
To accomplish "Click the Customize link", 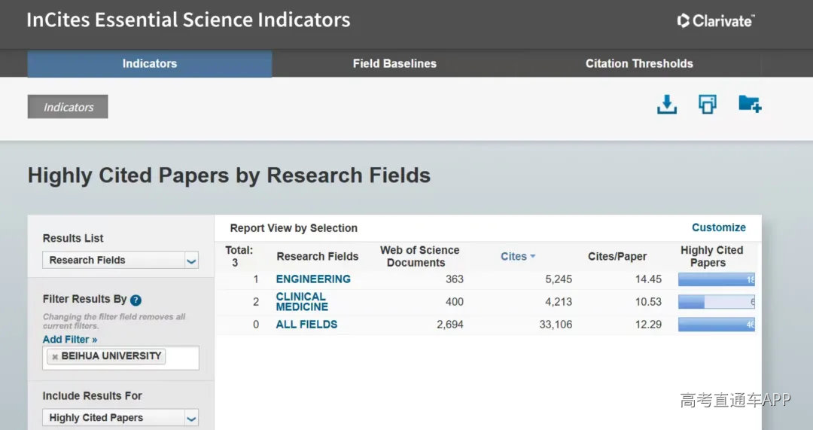I will [x=719, y=227].
